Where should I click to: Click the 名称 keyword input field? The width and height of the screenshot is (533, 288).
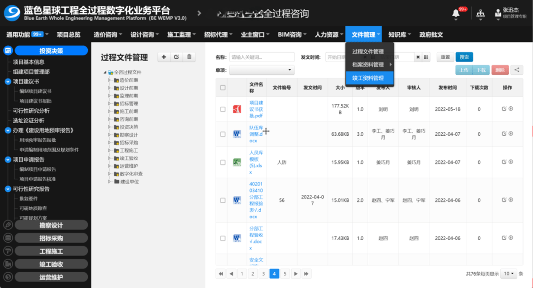(x=262, y=57)
